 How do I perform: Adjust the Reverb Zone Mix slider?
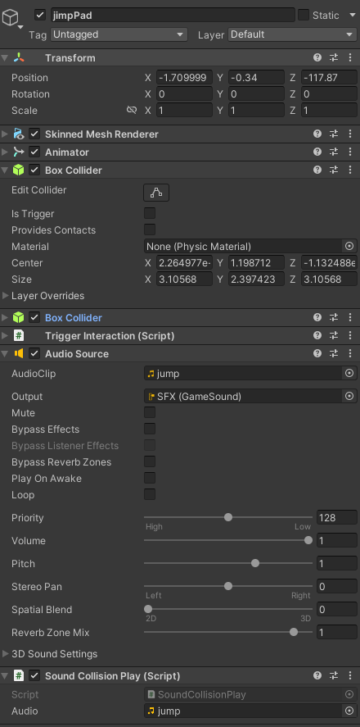(228, 633)
